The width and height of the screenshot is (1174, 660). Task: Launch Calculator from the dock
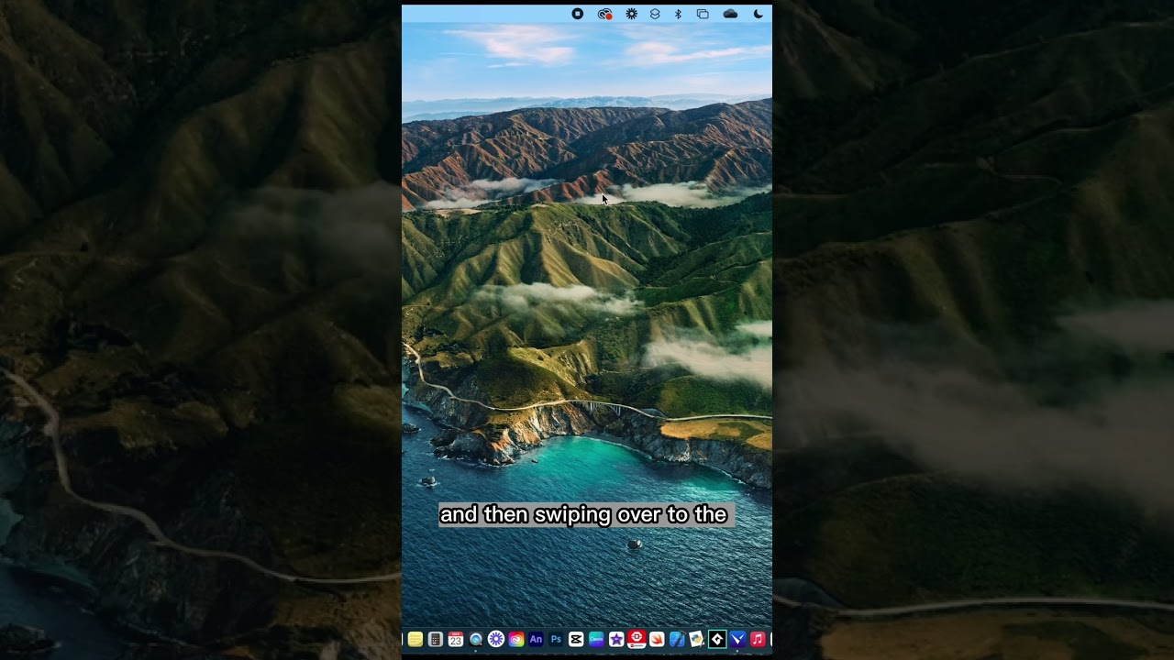tap(436, 639)
